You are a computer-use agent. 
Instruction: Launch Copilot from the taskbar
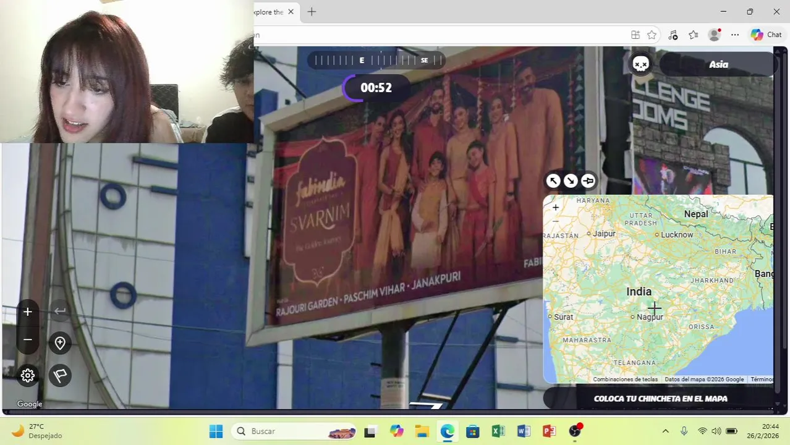396,431
